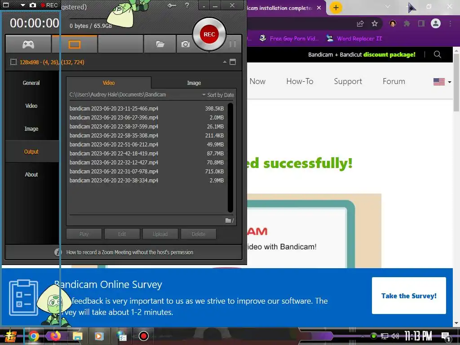The width and height of the screenshot is (460, 345).
Task: Bookmark this page with the star icon
Action: point(375,24)
